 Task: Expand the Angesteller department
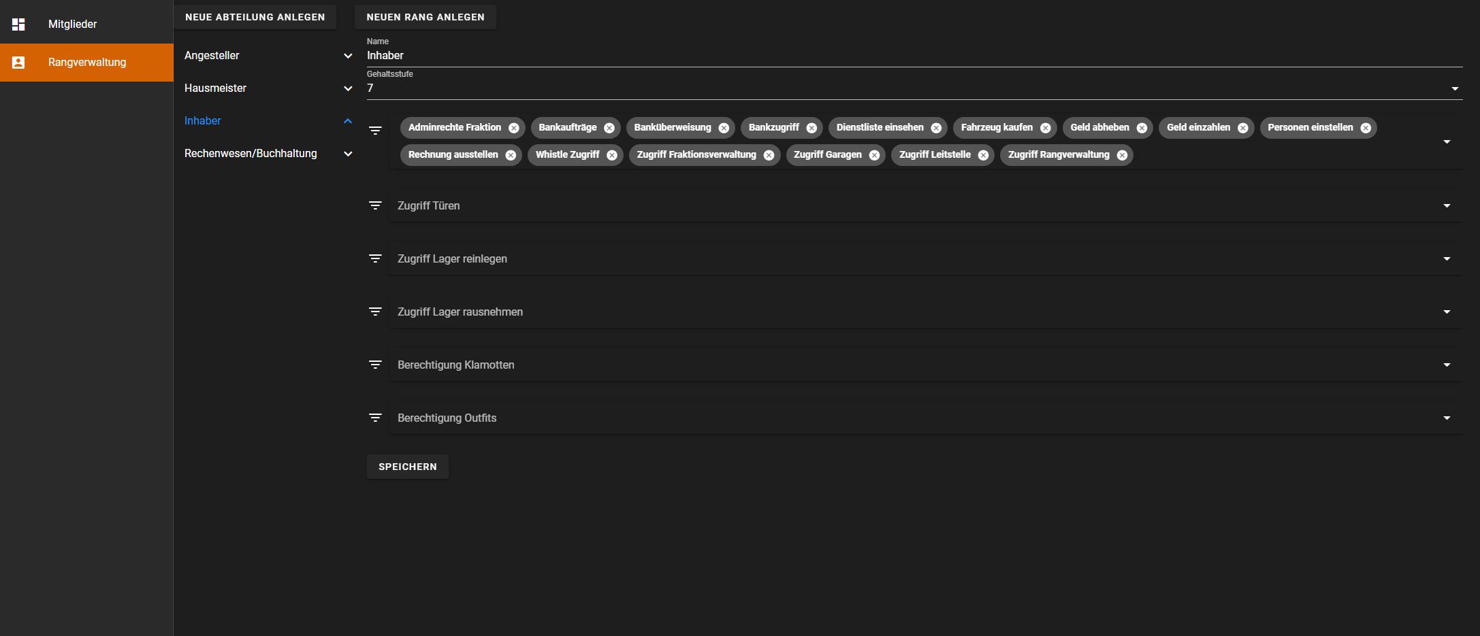pyautogui.click(x=348, y=56)
